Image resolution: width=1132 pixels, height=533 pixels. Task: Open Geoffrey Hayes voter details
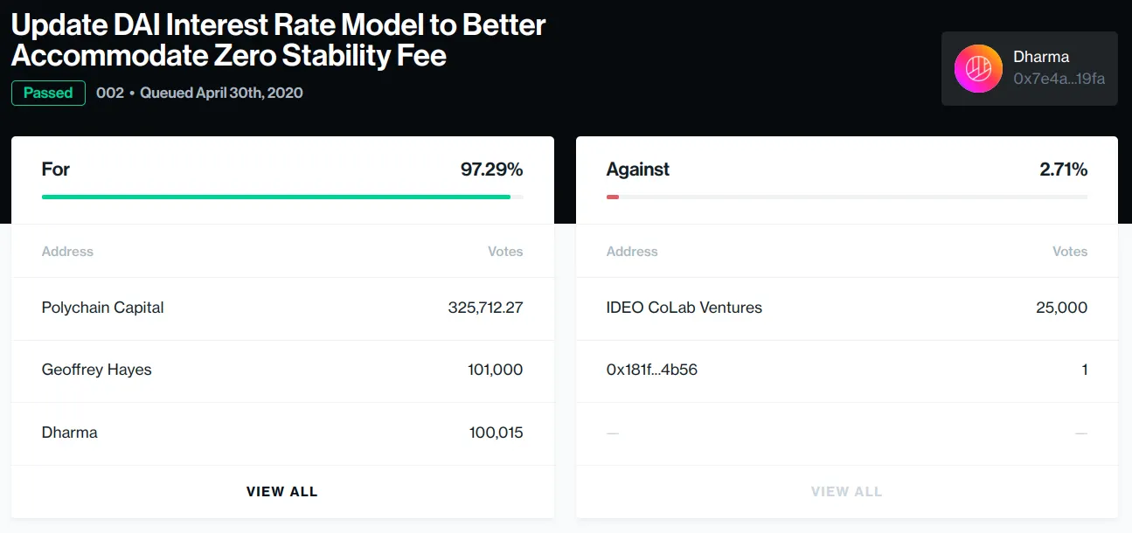click(x=96, y=370)
